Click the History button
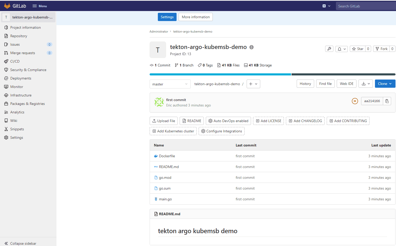This screenshot has width=396, height=246. [x=305, y=84]
